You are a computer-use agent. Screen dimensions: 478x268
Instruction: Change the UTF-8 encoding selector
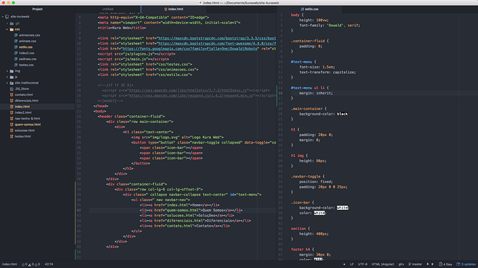click(362, 265)
